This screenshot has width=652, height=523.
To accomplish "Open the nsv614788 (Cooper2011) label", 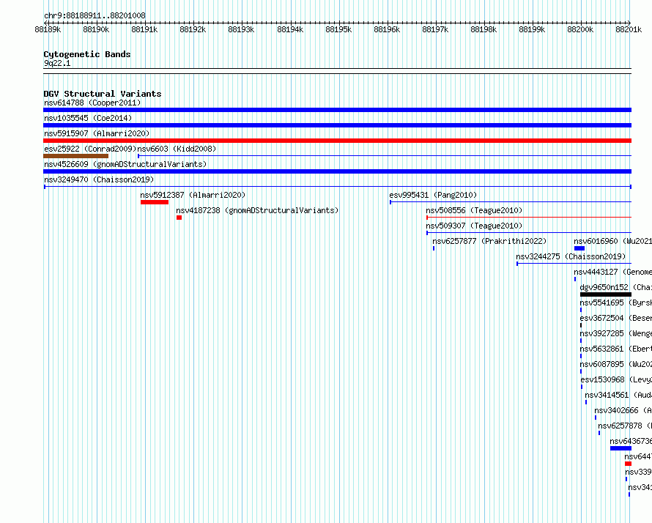I will pyautogui.click(x=92, y=103).
